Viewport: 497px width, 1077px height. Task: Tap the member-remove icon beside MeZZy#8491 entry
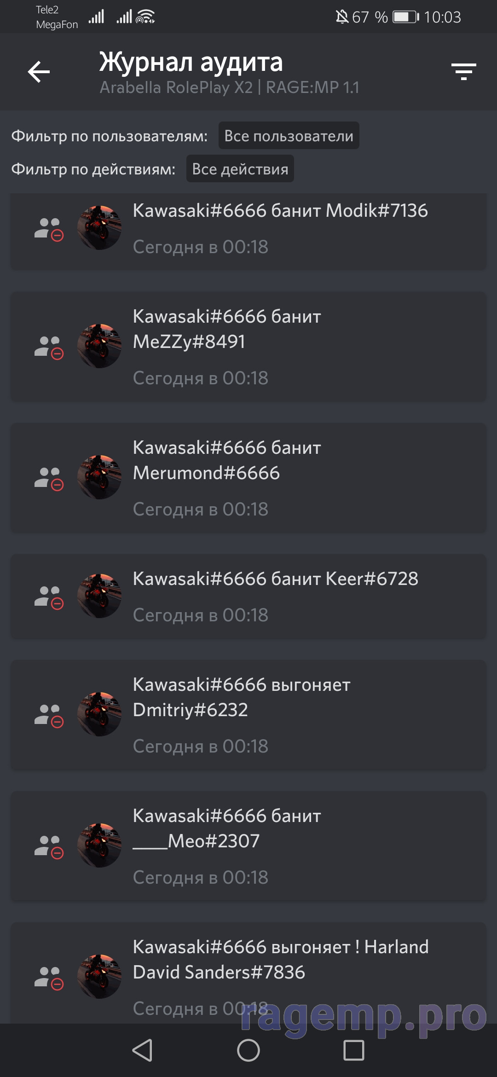tap(49, 347)
